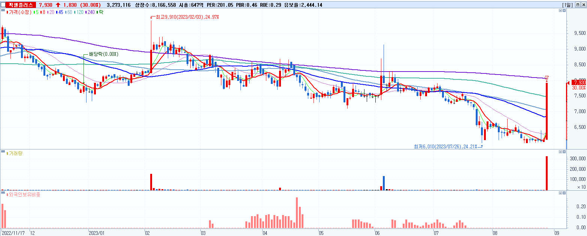Screen dimensions: 587x236
Task: Click the 2022/11/17 start date label
Action: (13, 233)
